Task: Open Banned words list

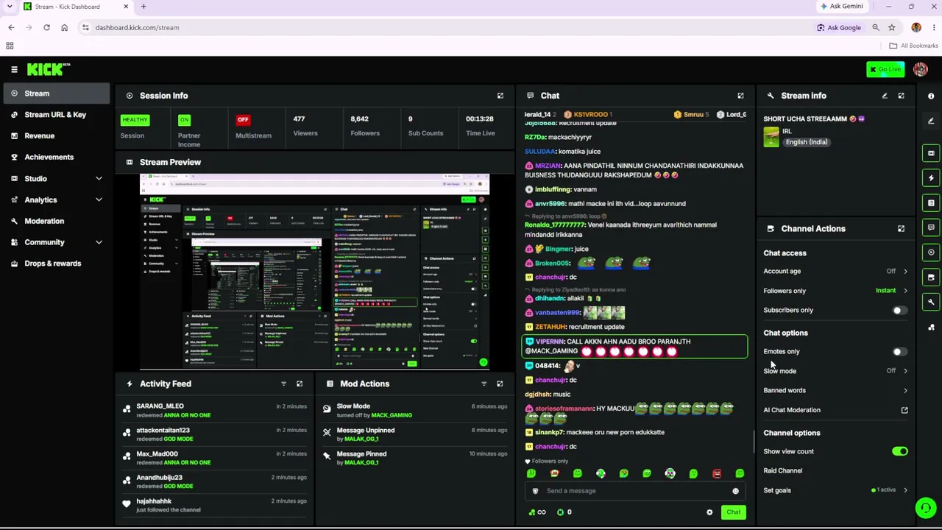Action: pyautogui.click(x=836, y=390)
